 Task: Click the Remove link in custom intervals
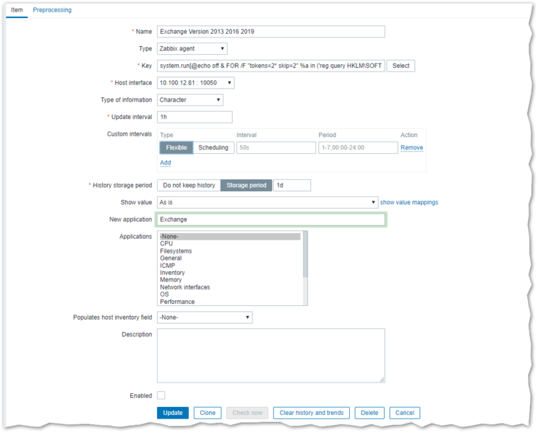pyautogui.click(x=411, y=147)
